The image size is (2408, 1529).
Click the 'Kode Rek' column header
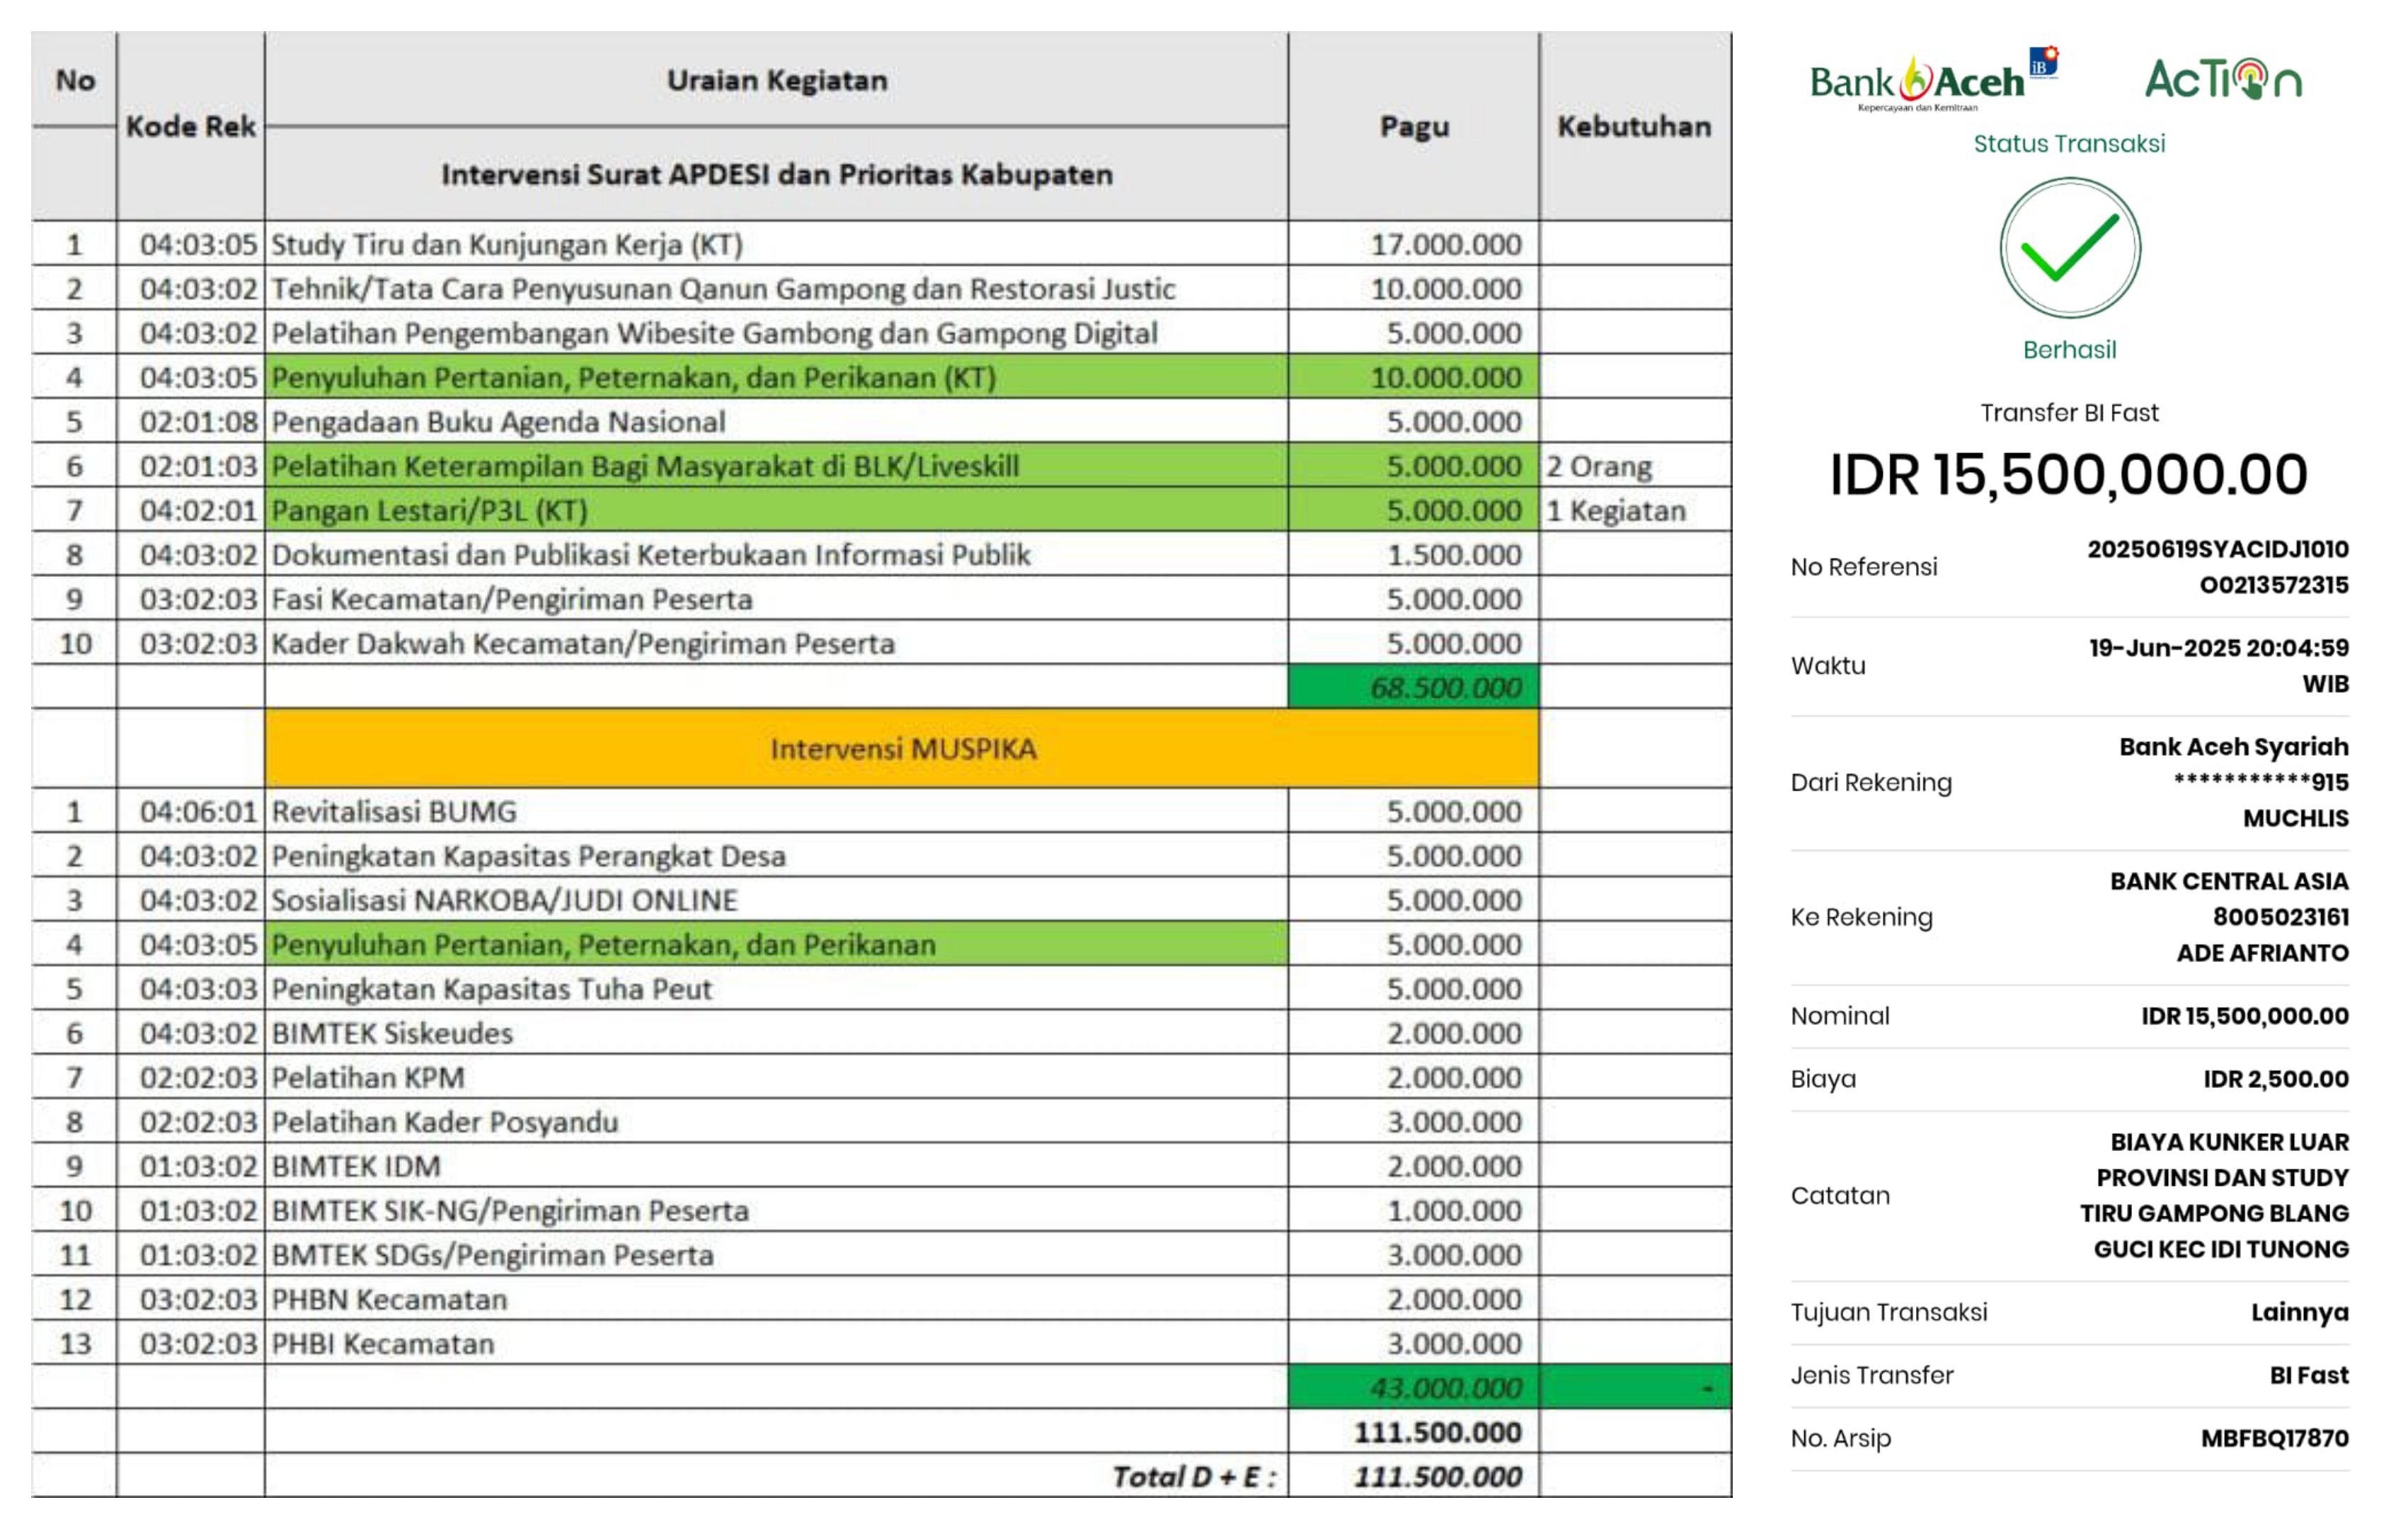[x=190, y=126]
